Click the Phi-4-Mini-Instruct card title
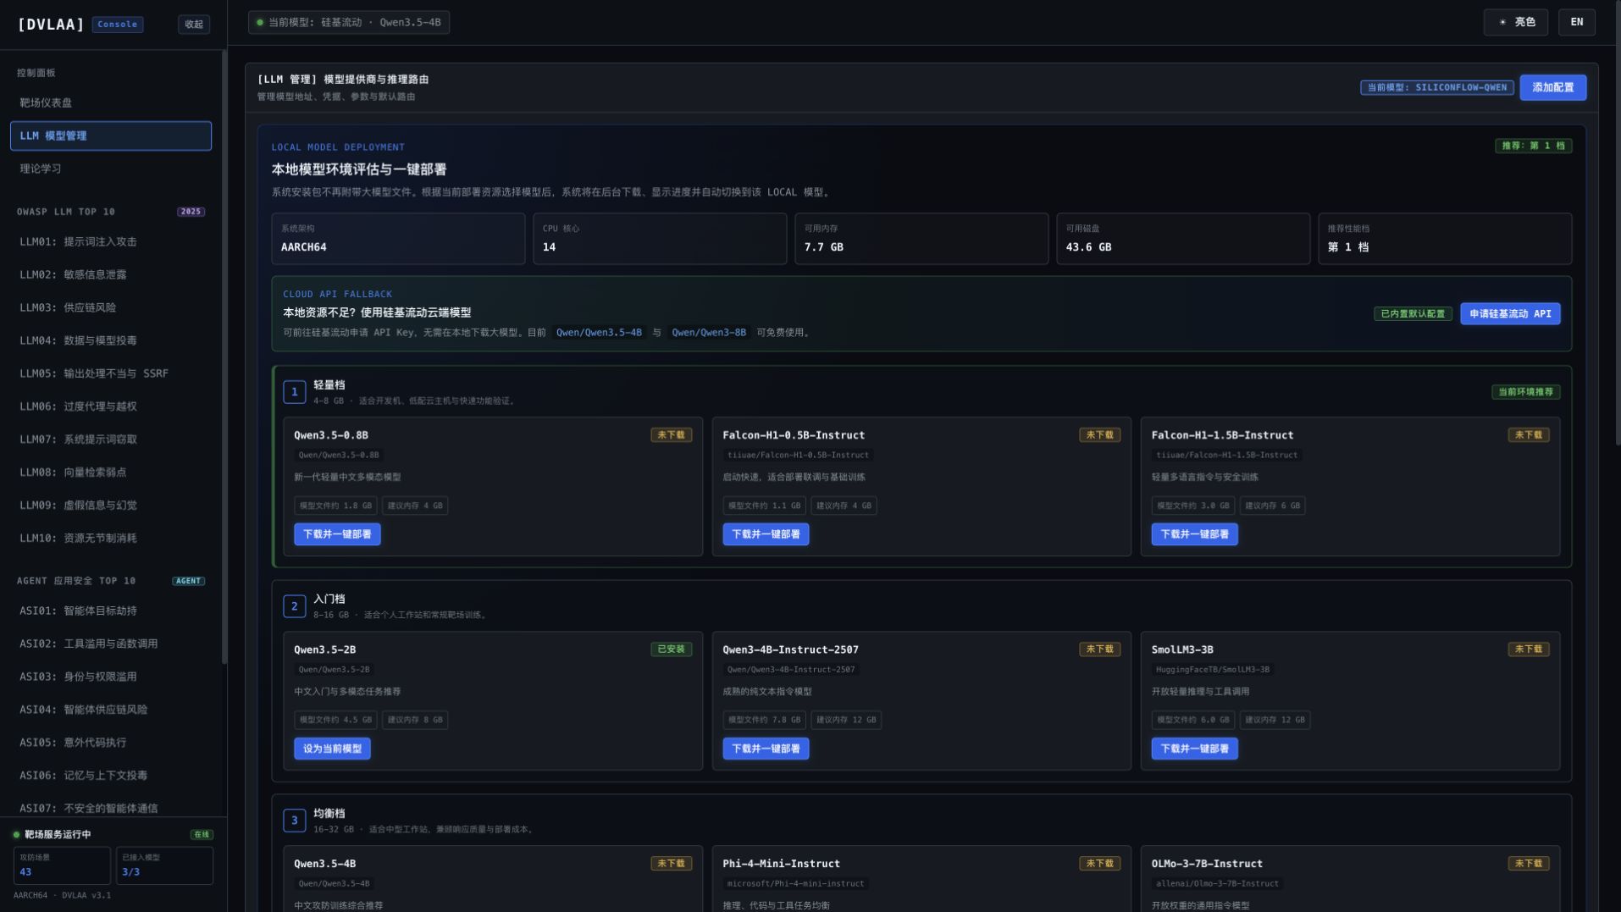Viewport: 1621px width, 912px height. click(x=781, y=864)
